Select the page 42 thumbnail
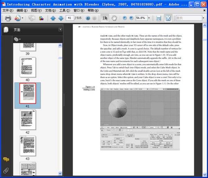Image resolution: width=208 pixels, height=178 pixels. (x=28, y=119)
